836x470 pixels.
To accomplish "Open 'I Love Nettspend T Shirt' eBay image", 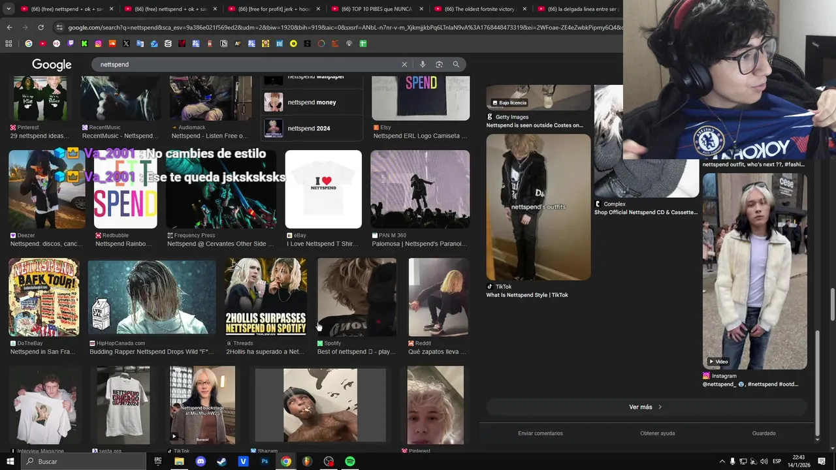I will (x=323, y=189).
